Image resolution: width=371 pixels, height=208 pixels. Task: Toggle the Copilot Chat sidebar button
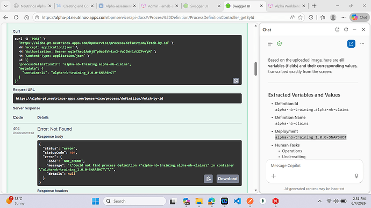[x=359, y=17]
